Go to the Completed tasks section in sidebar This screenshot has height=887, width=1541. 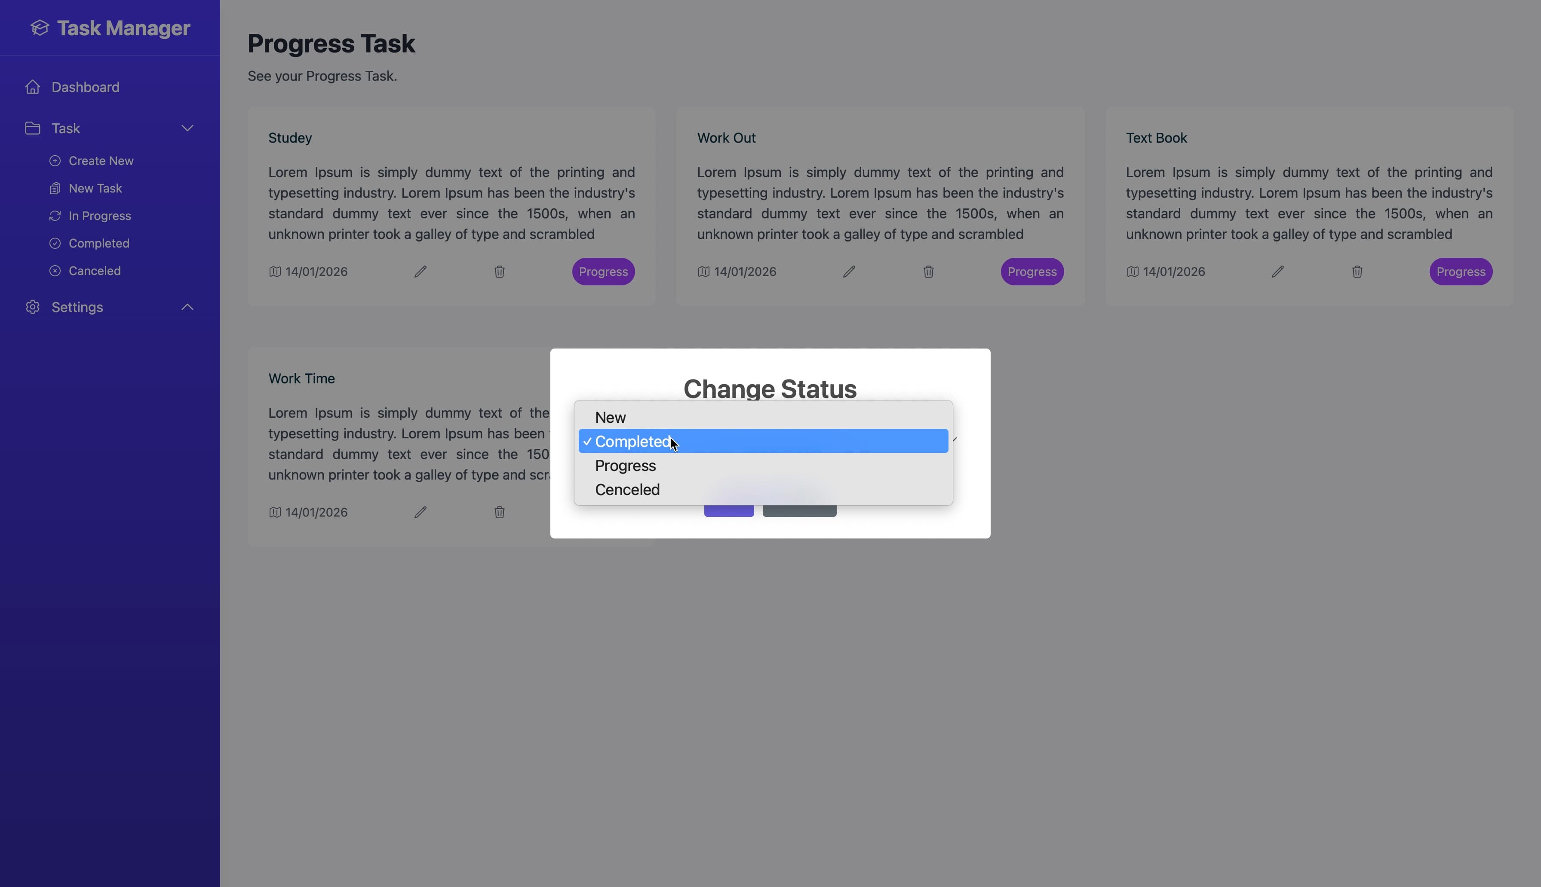[98, 243]
